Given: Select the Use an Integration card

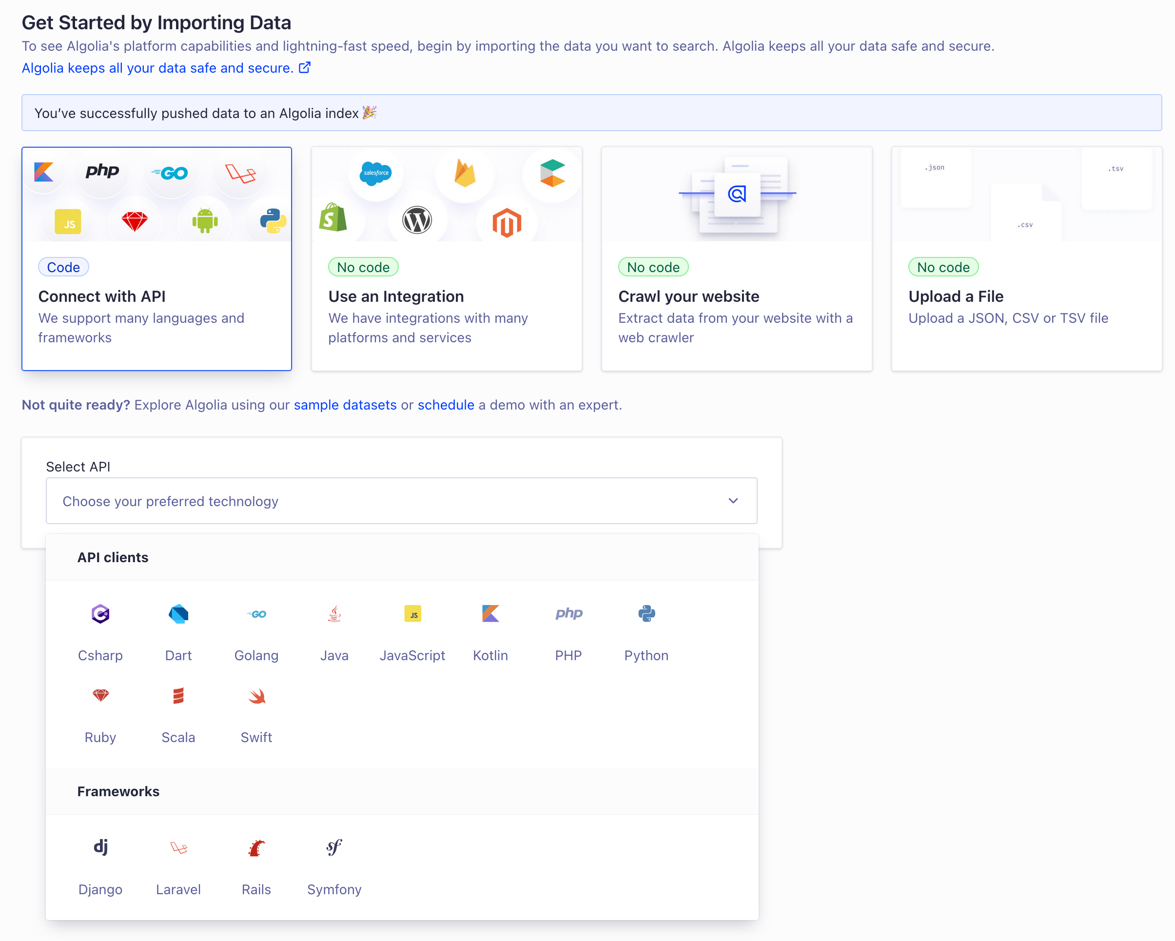Looking at the screenshot, I should click(x=446, y=259).
